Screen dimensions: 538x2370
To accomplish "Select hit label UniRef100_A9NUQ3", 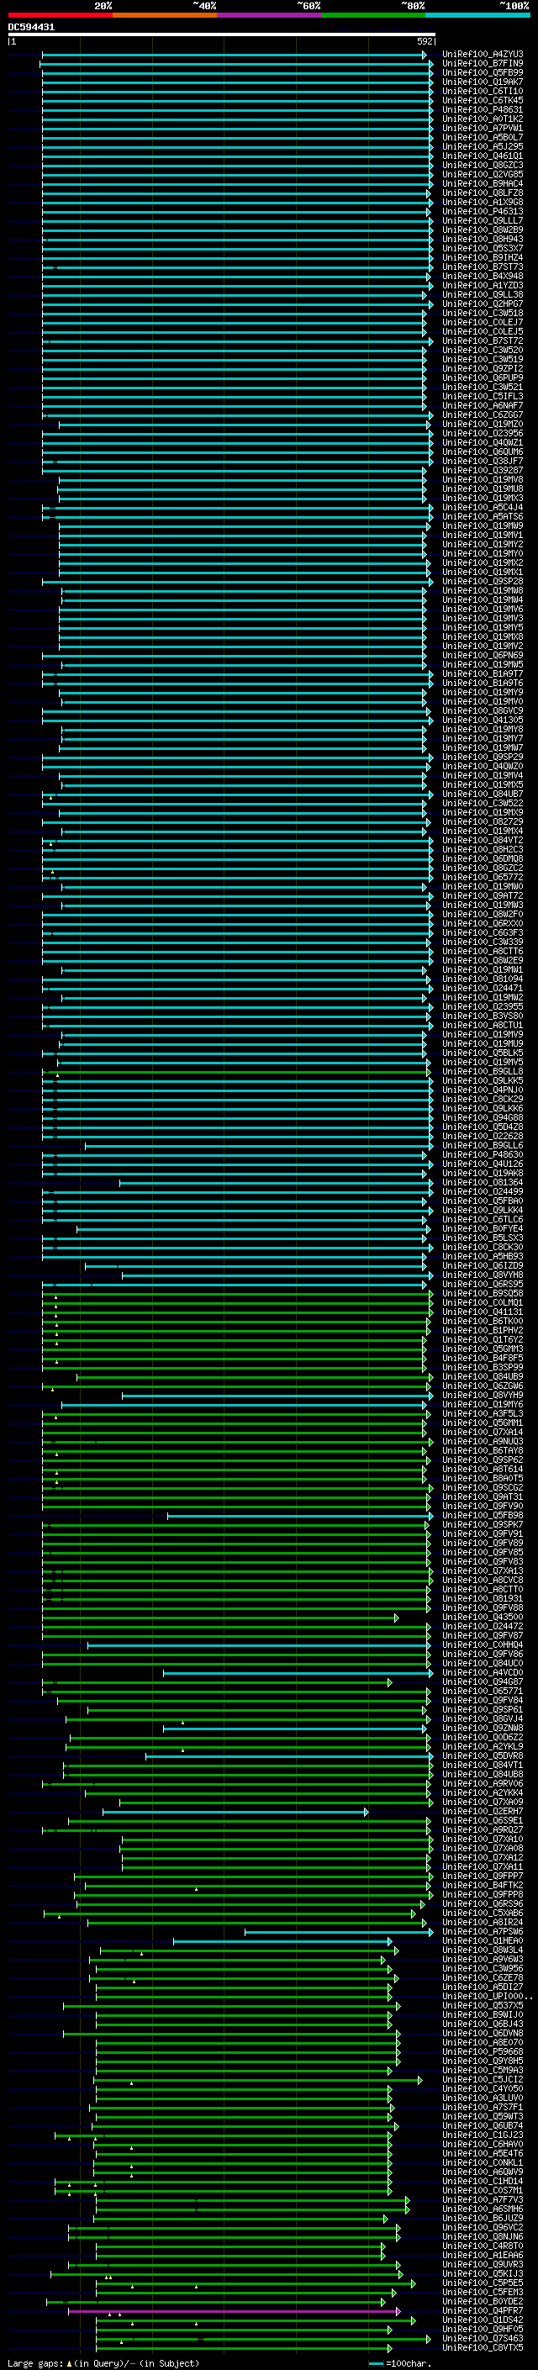I will coord(483,1442).
